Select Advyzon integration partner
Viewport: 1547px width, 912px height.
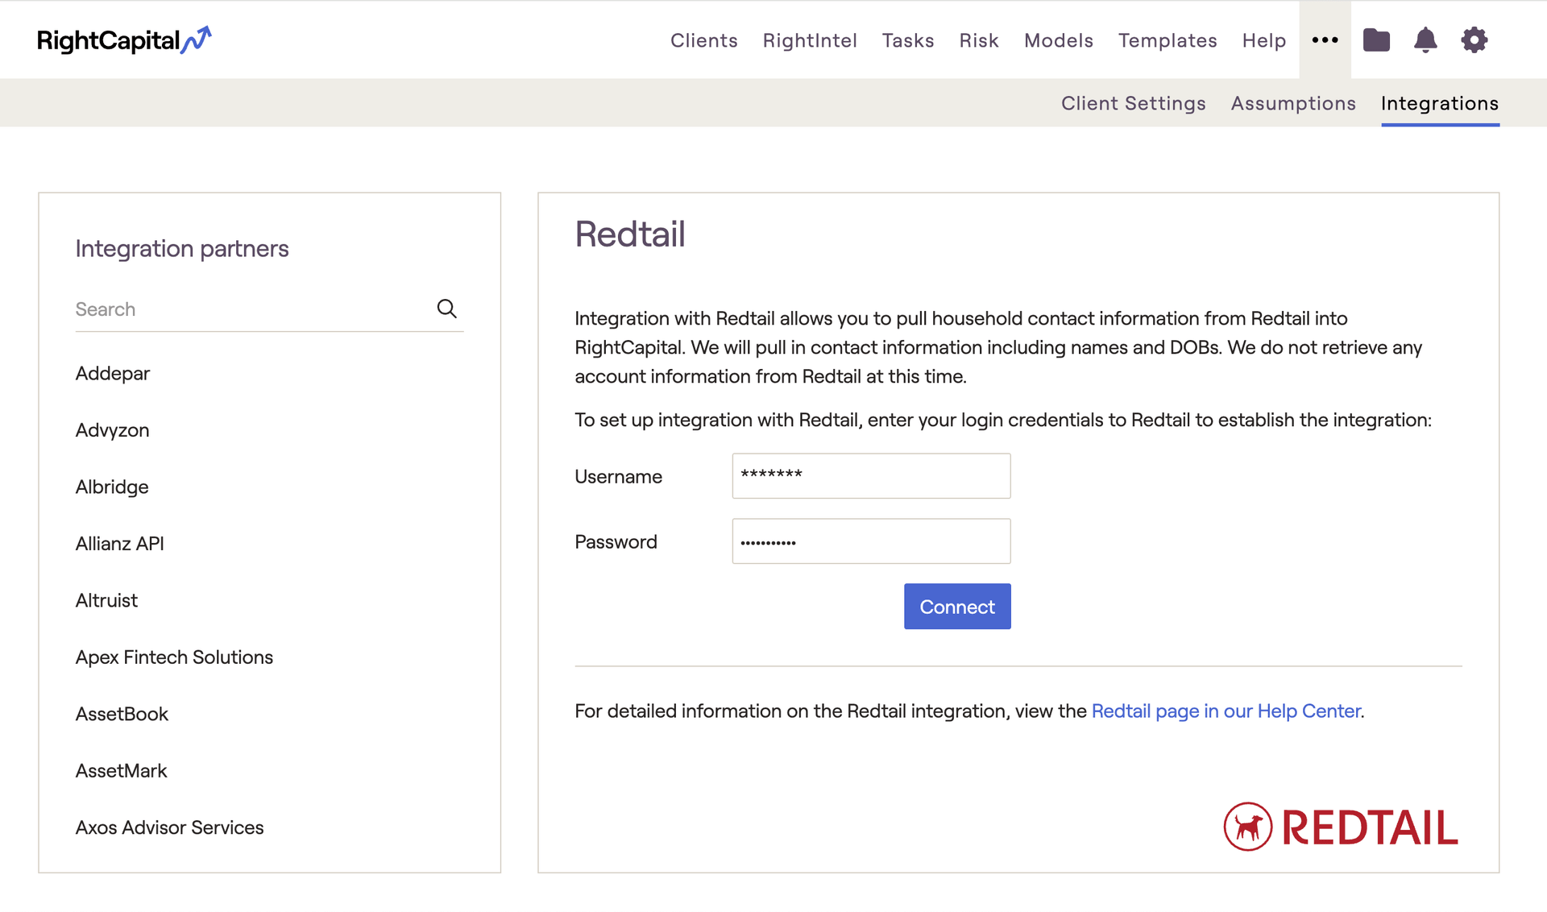(112, 430)
